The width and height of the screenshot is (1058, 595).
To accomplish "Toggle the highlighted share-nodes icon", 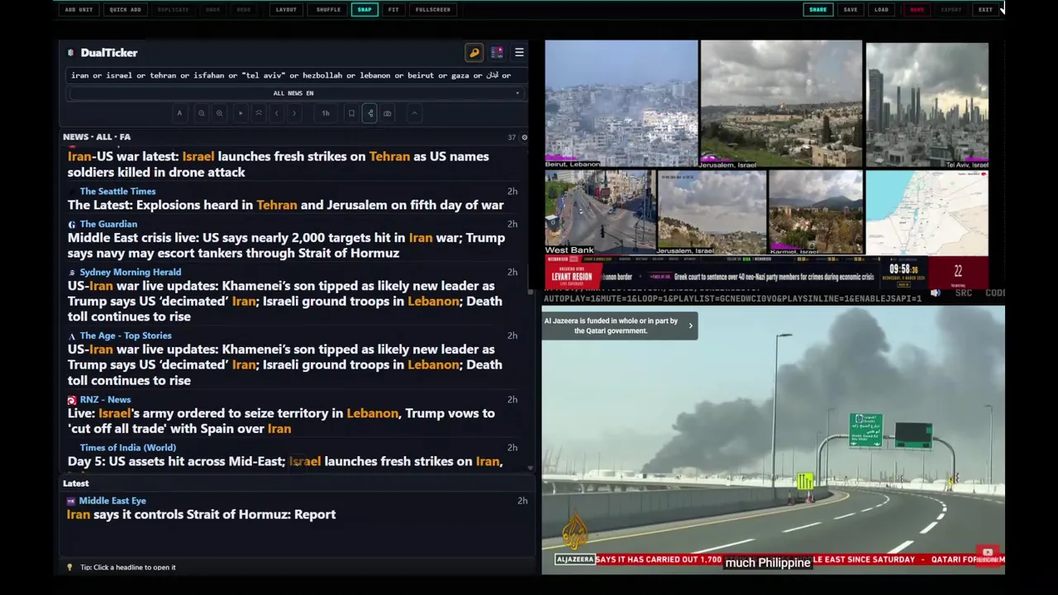I will (369, 113).
